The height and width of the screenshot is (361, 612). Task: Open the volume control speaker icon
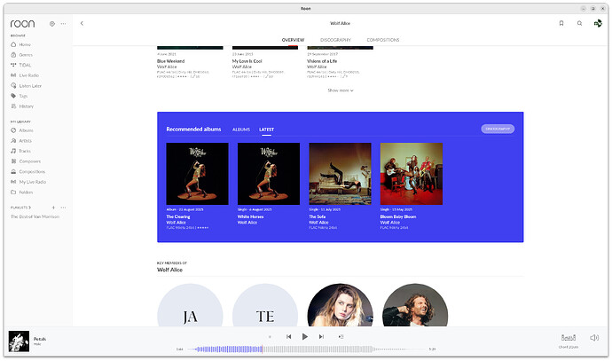(x=594, y=338)
